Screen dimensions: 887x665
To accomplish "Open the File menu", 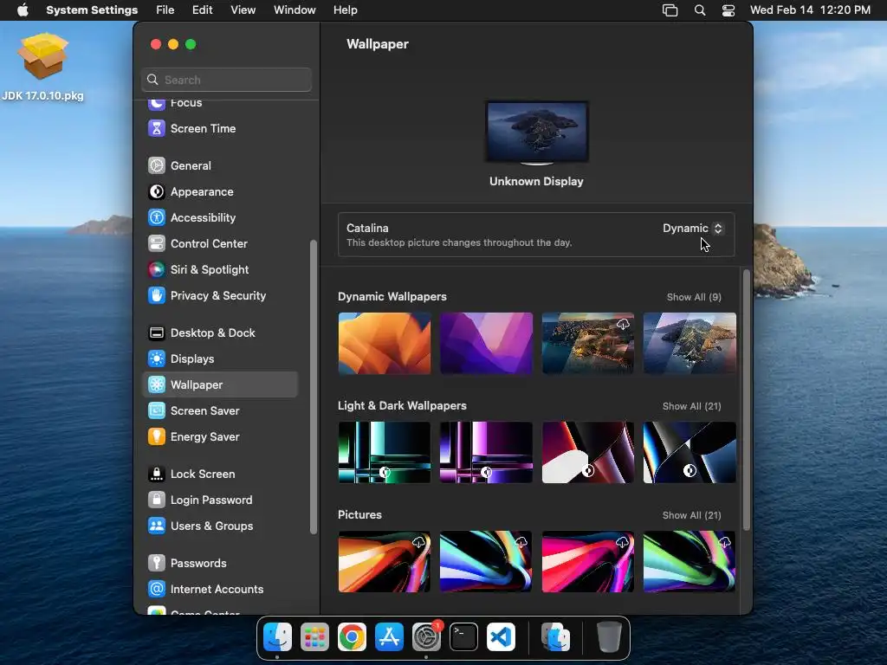I will [x=165, y=10].
